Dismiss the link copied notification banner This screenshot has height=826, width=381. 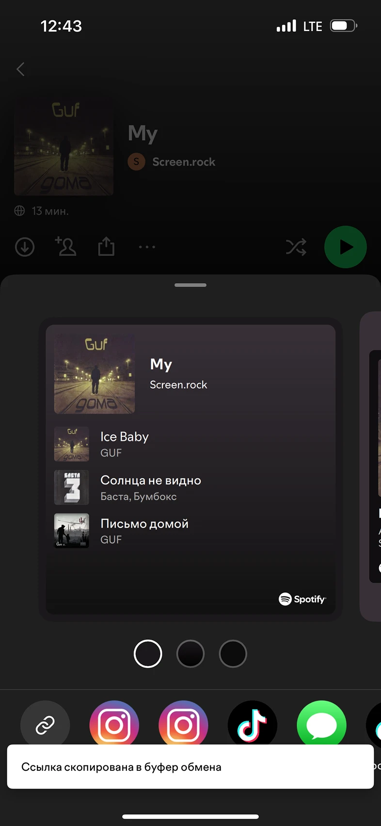[x=190, y=767]
